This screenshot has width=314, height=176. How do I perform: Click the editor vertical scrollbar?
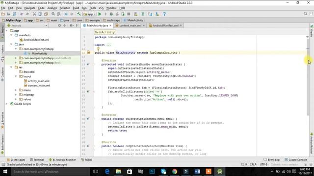[x=308, y=77]
